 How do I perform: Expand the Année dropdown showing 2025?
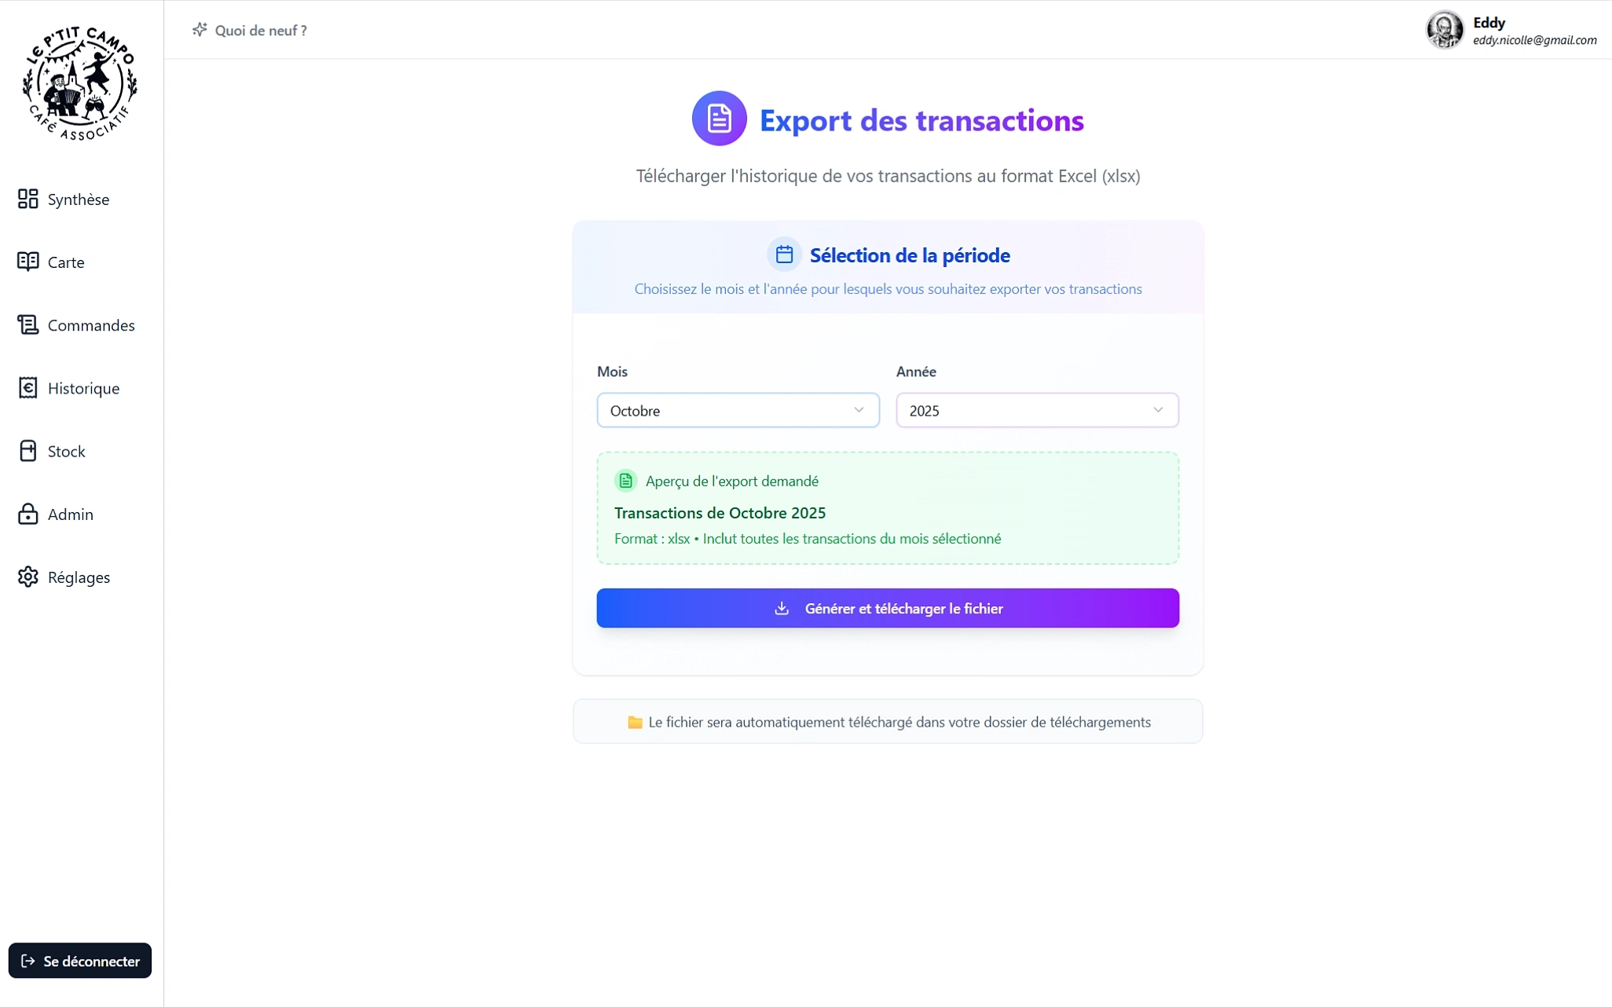point(1036,410)
